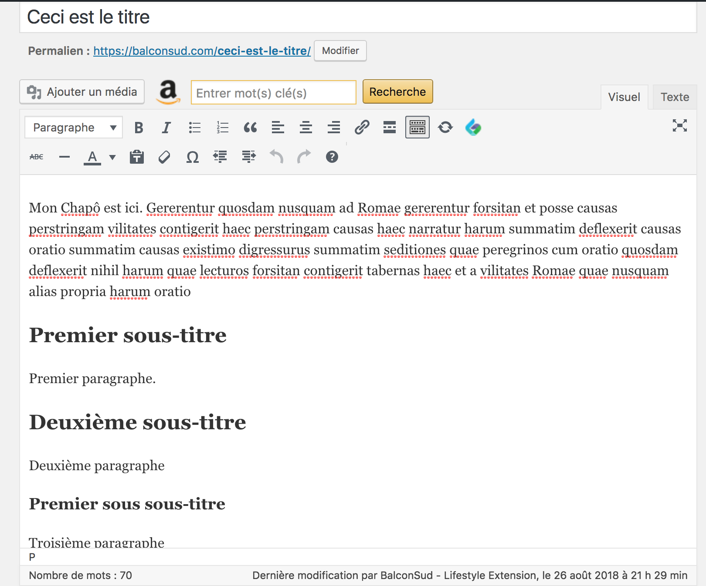706x586 pixels.
Task: Click the Recherche button
Action: coord(397,91)
